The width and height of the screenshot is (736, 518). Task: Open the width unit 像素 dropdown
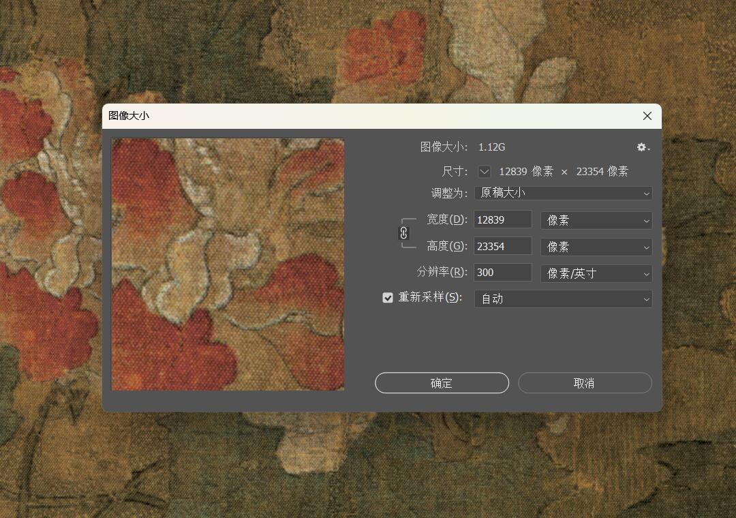596,220
